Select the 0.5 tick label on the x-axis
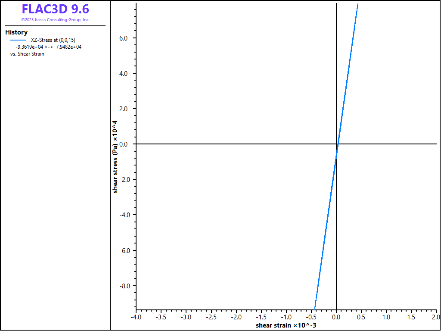The height and width of the screenshot is (331, 441). coord(361,317)
